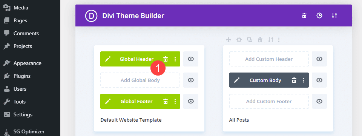Hide the Global Body area
Image resolution: width=362 pixels, height=136 pixels.
point(191,80)
